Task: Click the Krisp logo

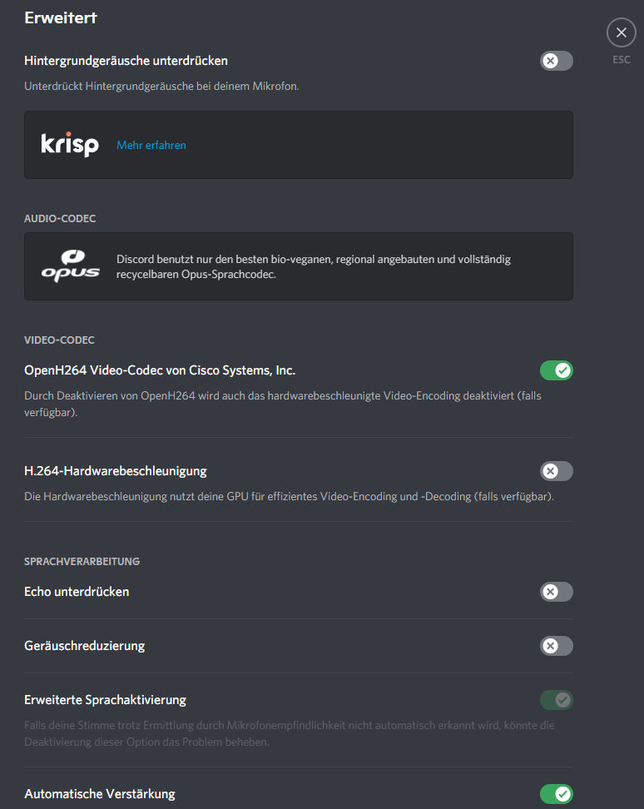Action: [70, 145]
